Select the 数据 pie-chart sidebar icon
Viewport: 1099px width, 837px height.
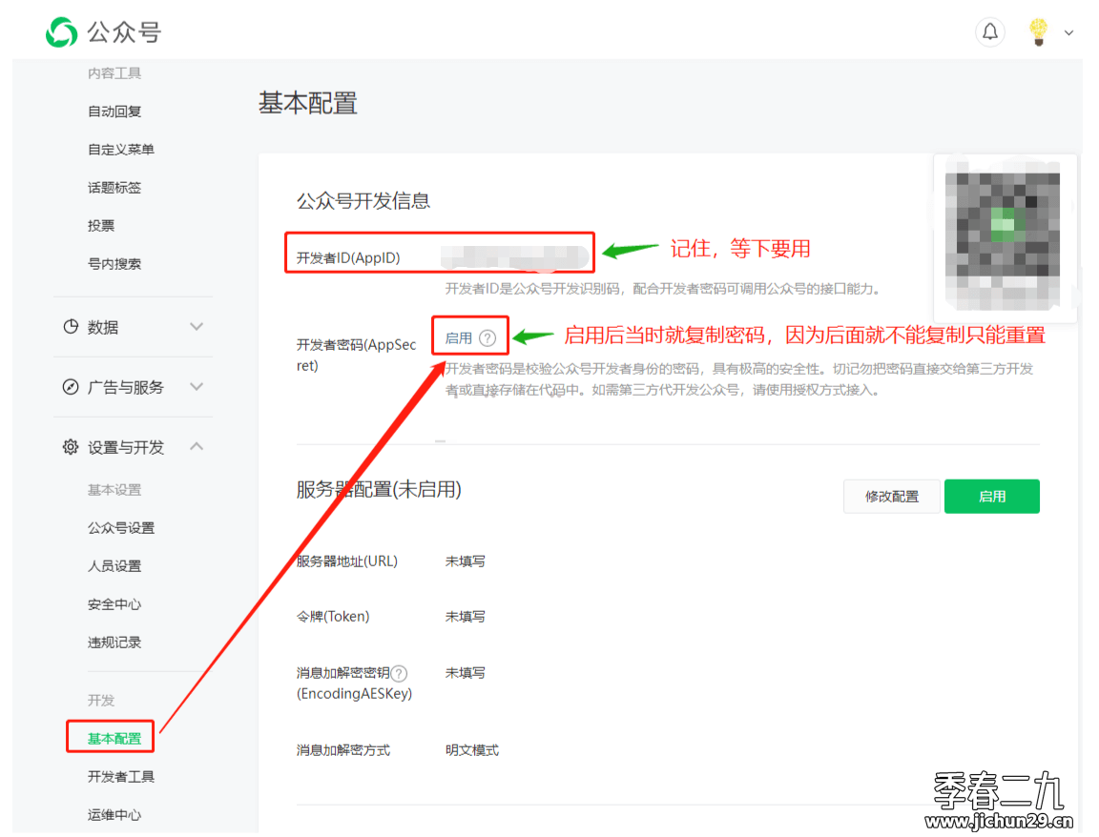click(x=73, y=327)
